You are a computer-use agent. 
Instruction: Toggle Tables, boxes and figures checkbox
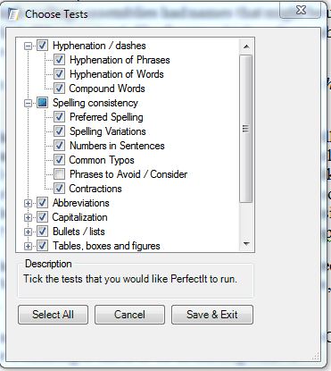(x=42, y=246)
